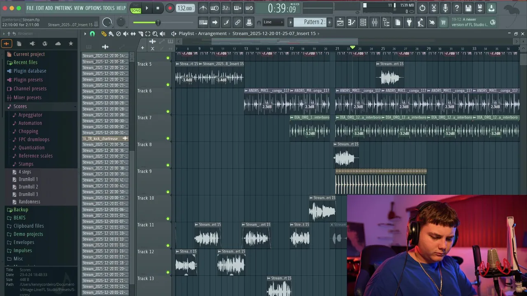
Task: Open the Line snap dropdown
Action: tap(273, 22)
